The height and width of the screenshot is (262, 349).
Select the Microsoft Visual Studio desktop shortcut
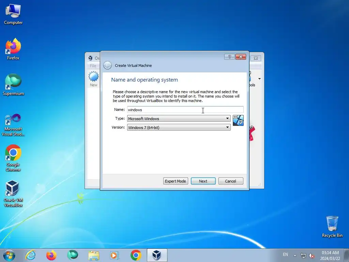(x=13, y=125)
